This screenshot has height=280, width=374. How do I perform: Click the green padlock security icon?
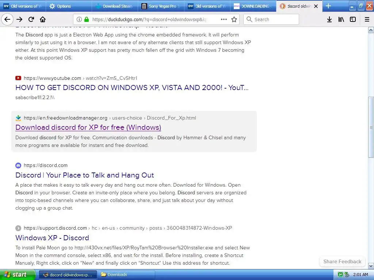(87, 19)
